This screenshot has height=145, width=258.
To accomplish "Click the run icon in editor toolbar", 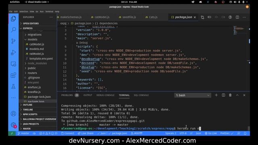I will (230, 17).
